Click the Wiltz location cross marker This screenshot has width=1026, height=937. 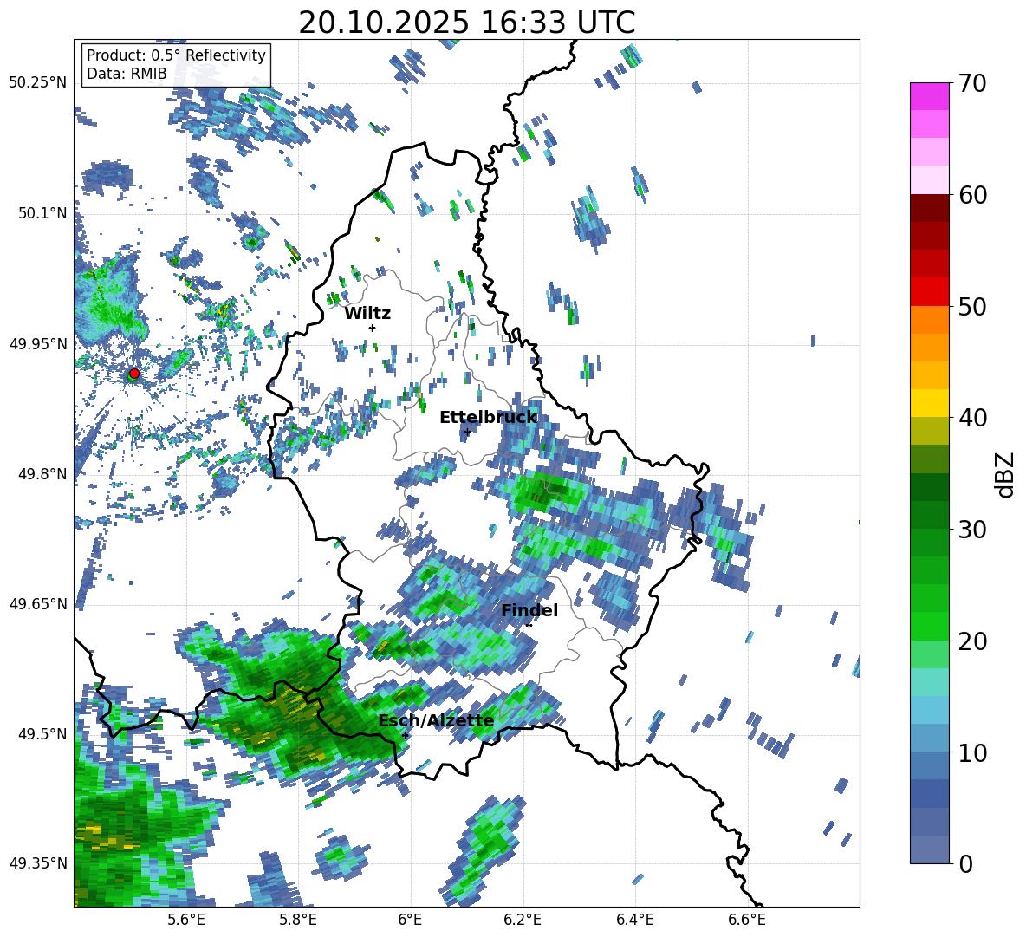[373, 328]
